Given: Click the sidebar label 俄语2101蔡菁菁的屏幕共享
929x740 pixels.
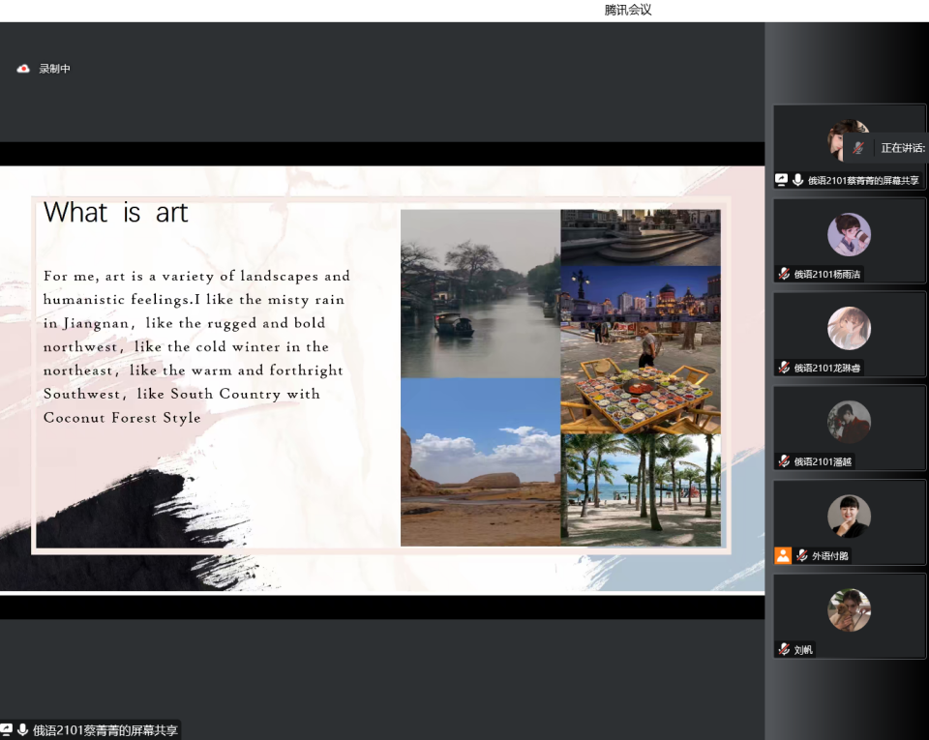Looking at the screenshot, I should tap(863, 180).
